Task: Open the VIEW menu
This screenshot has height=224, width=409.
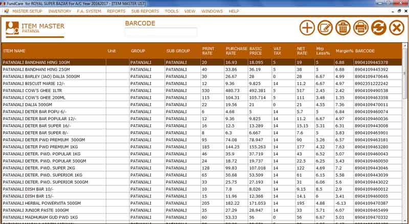Action: 190,11
